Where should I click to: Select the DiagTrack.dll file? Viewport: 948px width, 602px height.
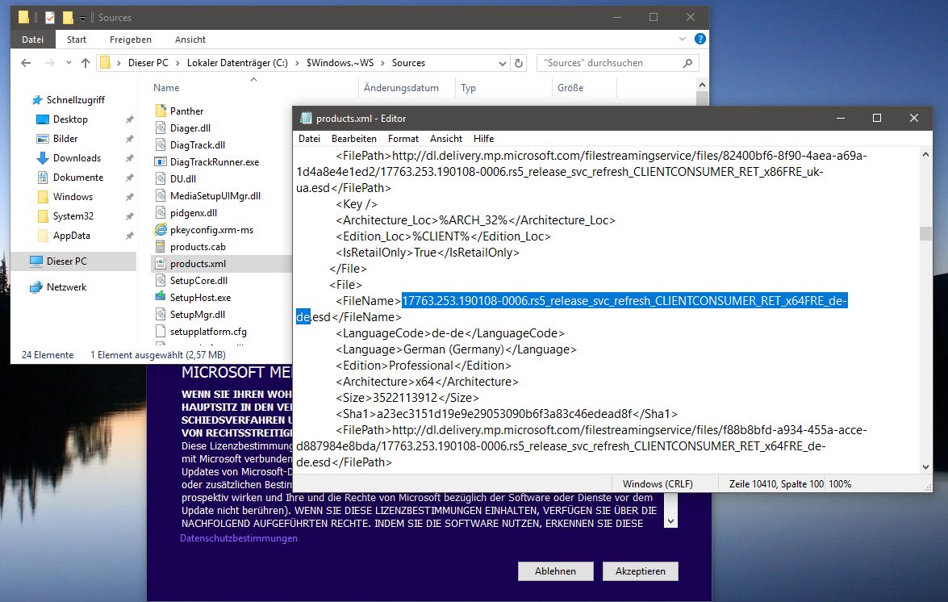click(198, 145)
